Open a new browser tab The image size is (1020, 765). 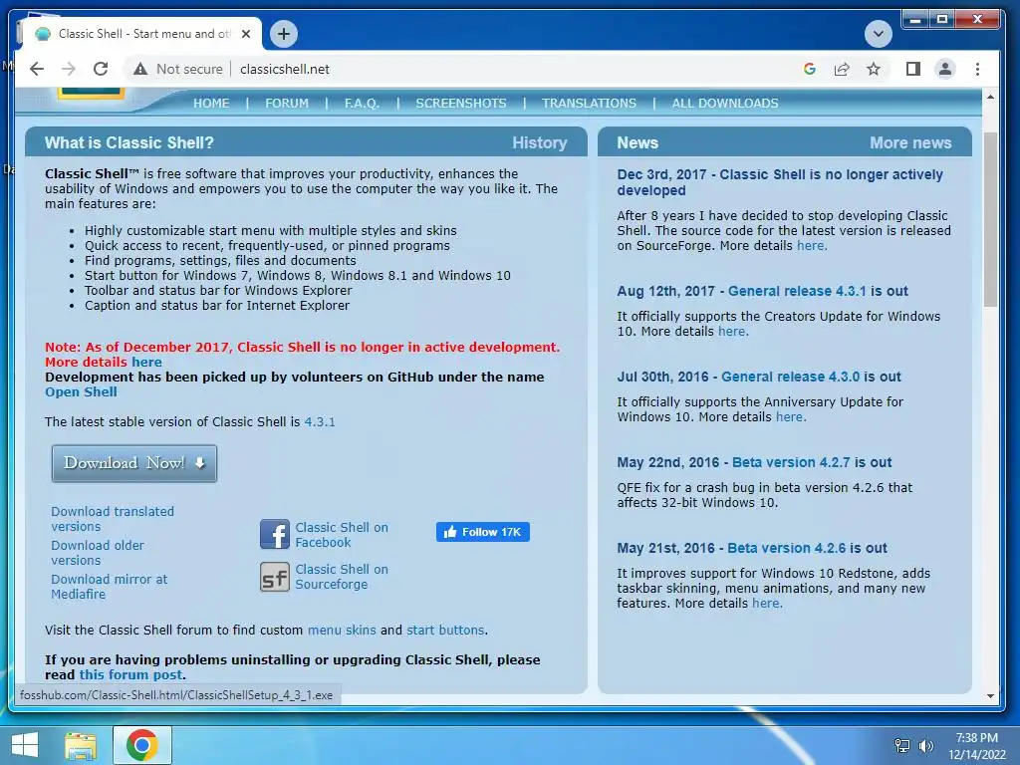(x=284, y=34)
